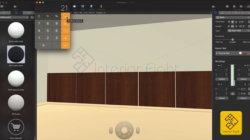Click digit 5 on the Calculator
This screenshot has height=140, width=250.
(48, 31)
